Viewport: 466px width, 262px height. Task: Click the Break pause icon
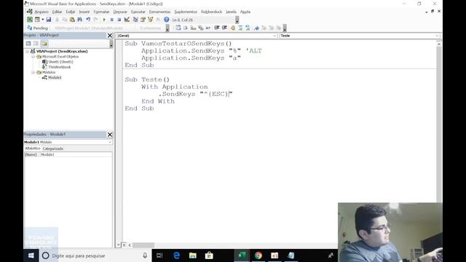tap(111, 20)
